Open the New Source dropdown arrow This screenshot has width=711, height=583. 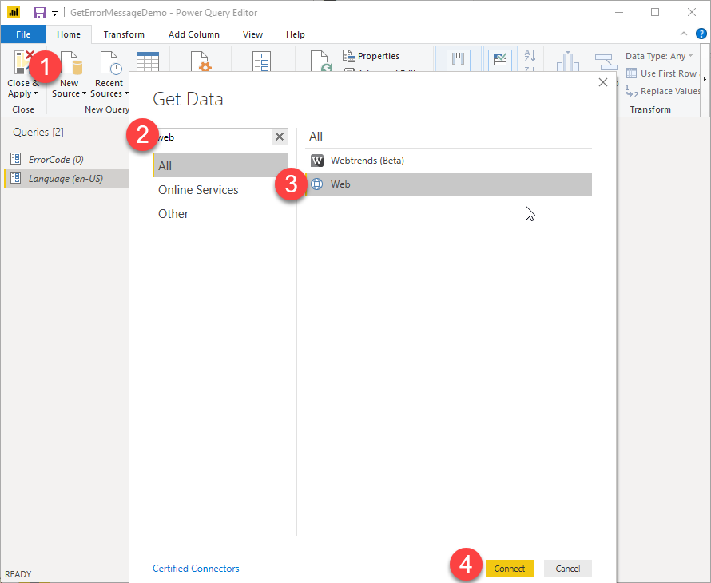84,94
